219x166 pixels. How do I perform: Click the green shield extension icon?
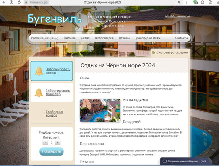coord(195,2)
